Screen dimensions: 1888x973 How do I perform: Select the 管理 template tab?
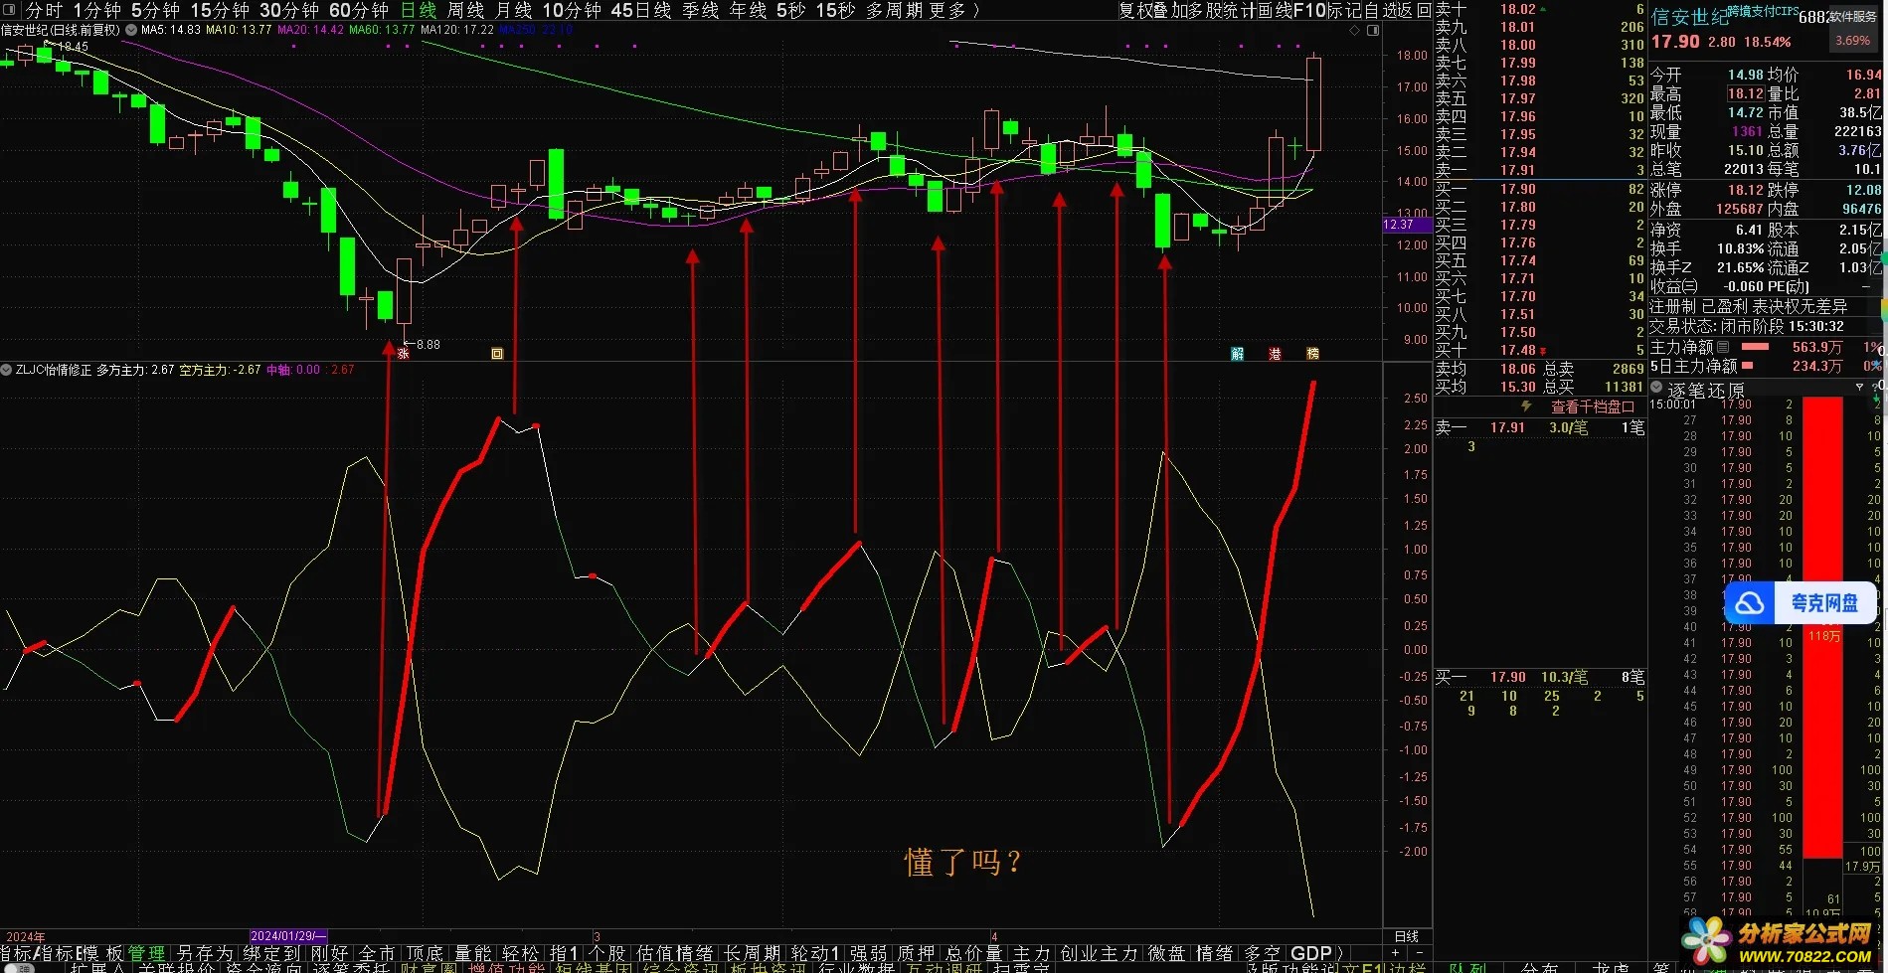click(x=146, y=953)
